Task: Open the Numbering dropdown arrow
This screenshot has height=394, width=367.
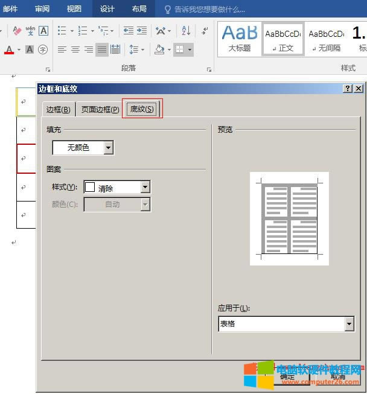Action: (x=92, y=31)
